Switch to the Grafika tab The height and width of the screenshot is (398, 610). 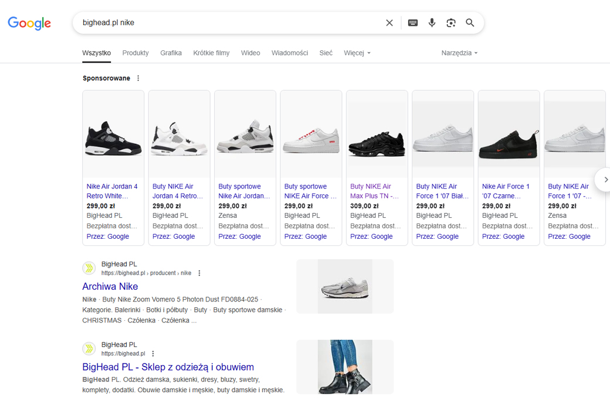click(x=171, y=53)
